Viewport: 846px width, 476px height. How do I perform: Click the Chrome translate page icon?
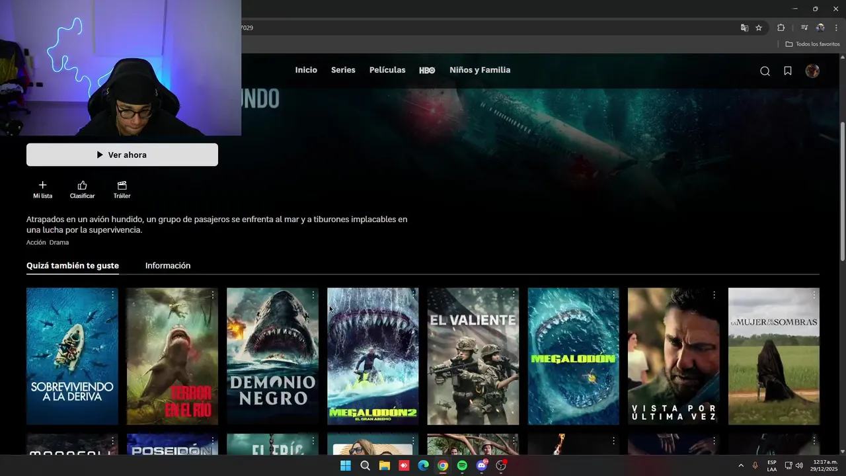coord(744,28)
